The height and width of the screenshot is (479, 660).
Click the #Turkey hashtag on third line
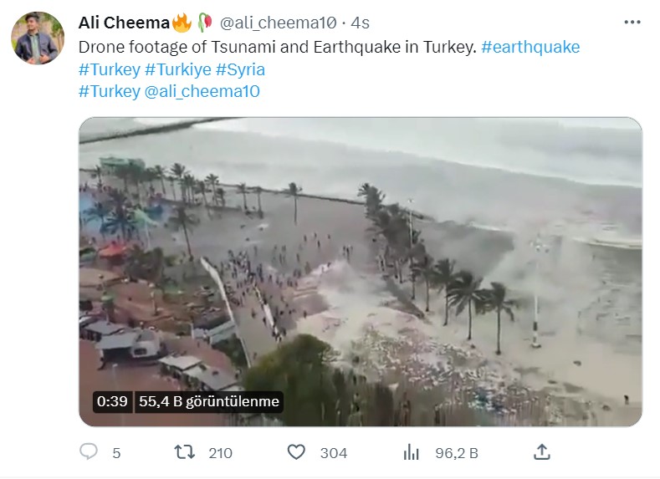109,91
